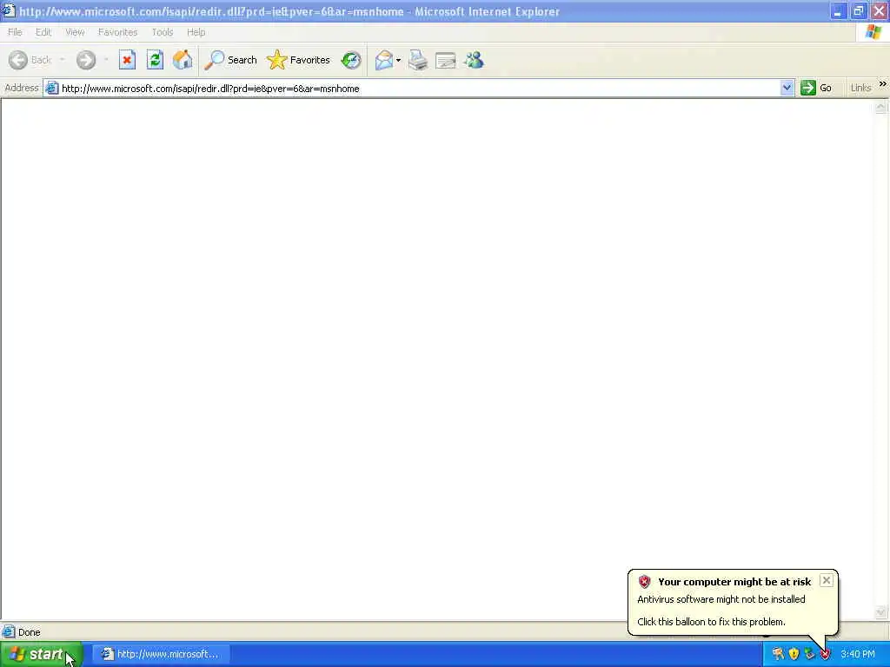
Task: Click the green Go button
Action: (x=816, y=88)
